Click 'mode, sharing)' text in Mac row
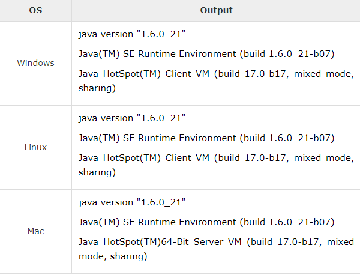Image resolution: width=360 pixels, height=275 pixels. coord(113,256)
